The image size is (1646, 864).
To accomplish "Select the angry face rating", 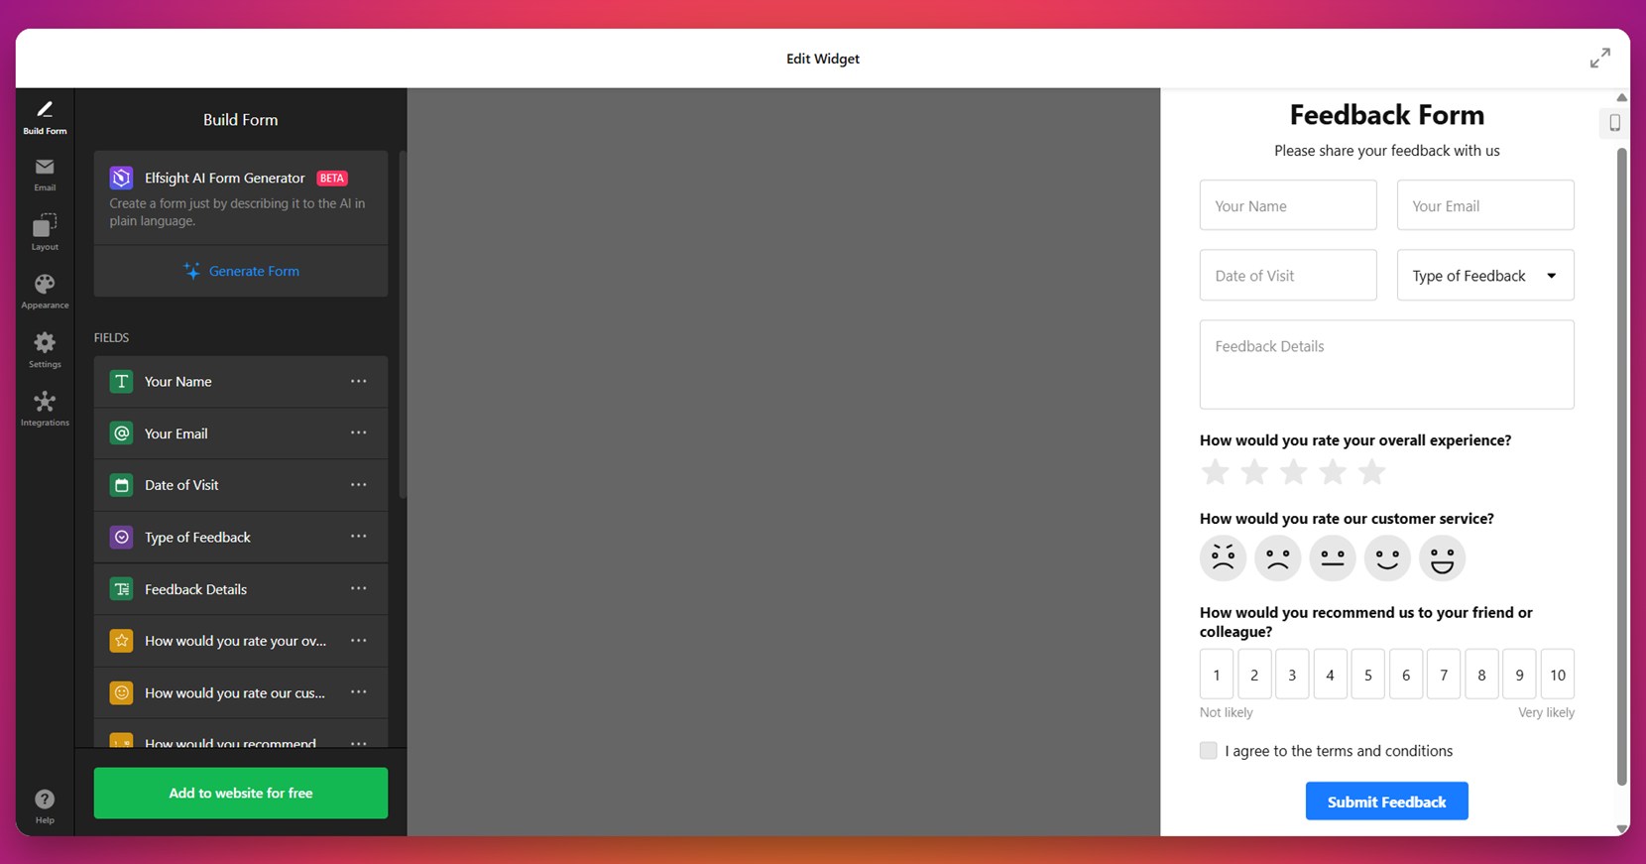I will point(1223,557).
